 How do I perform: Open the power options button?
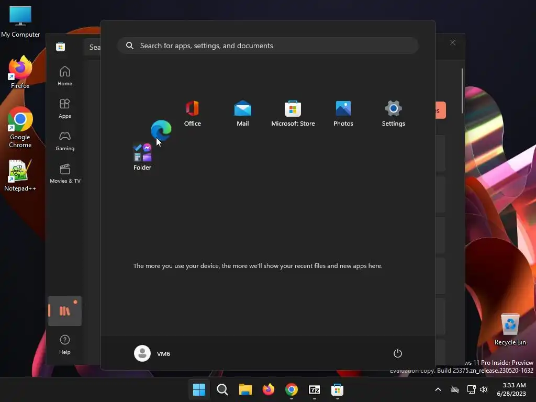click(398, 353)
